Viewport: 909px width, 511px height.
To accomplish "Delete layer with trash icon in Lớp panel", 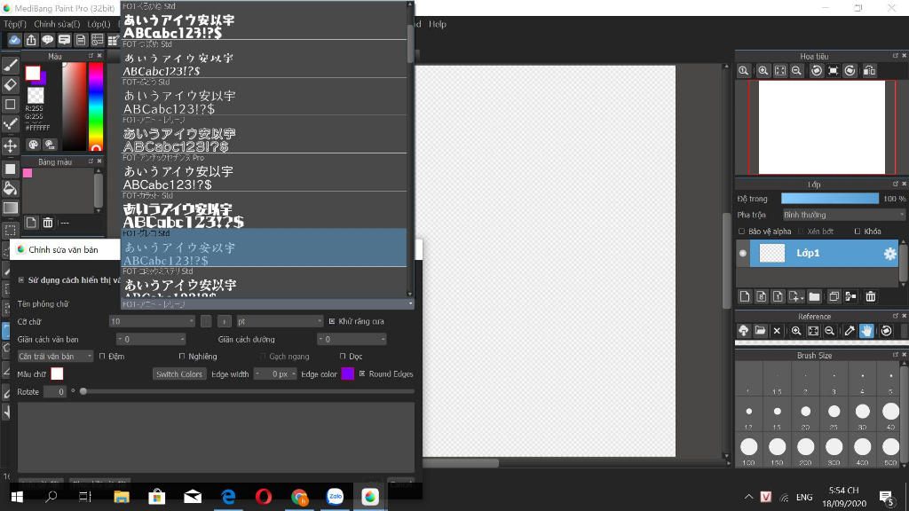I will pyautogui.click(x=871, y=296).
